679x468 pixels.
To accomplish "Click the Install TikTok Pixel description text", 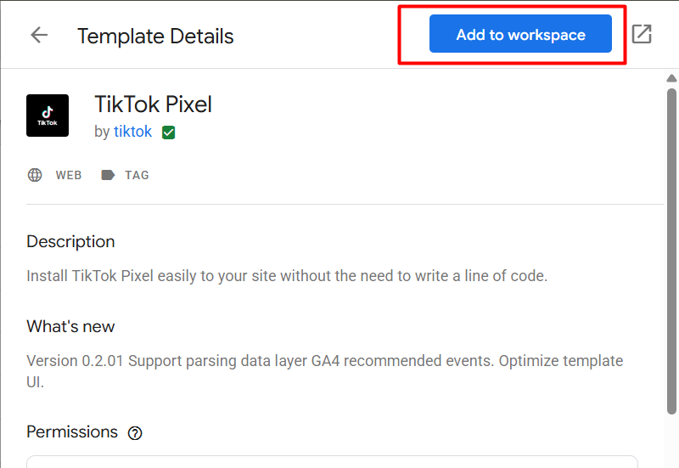I will 287,276.
